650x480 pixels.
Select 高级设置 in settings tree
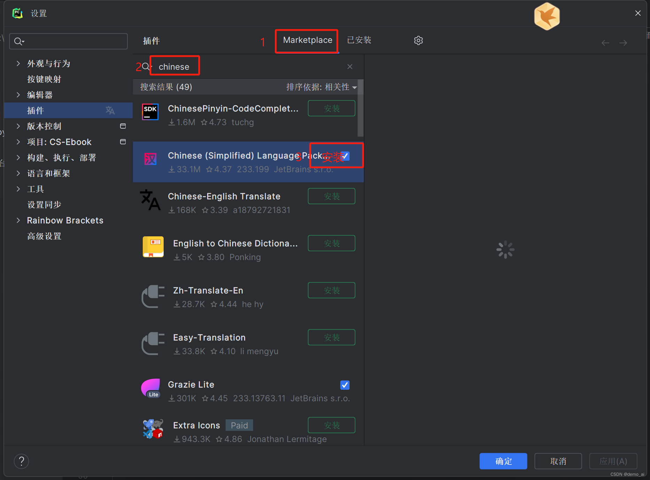[x=44, y=236]
